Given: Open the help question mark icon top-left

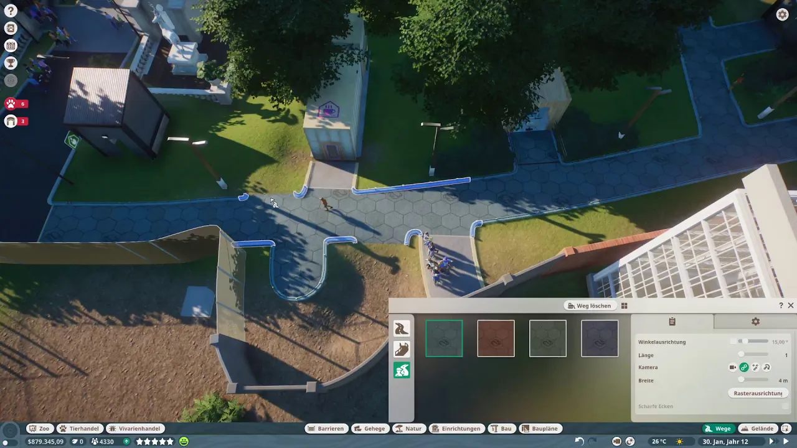Looking at the screenshot, I should 11,11.
